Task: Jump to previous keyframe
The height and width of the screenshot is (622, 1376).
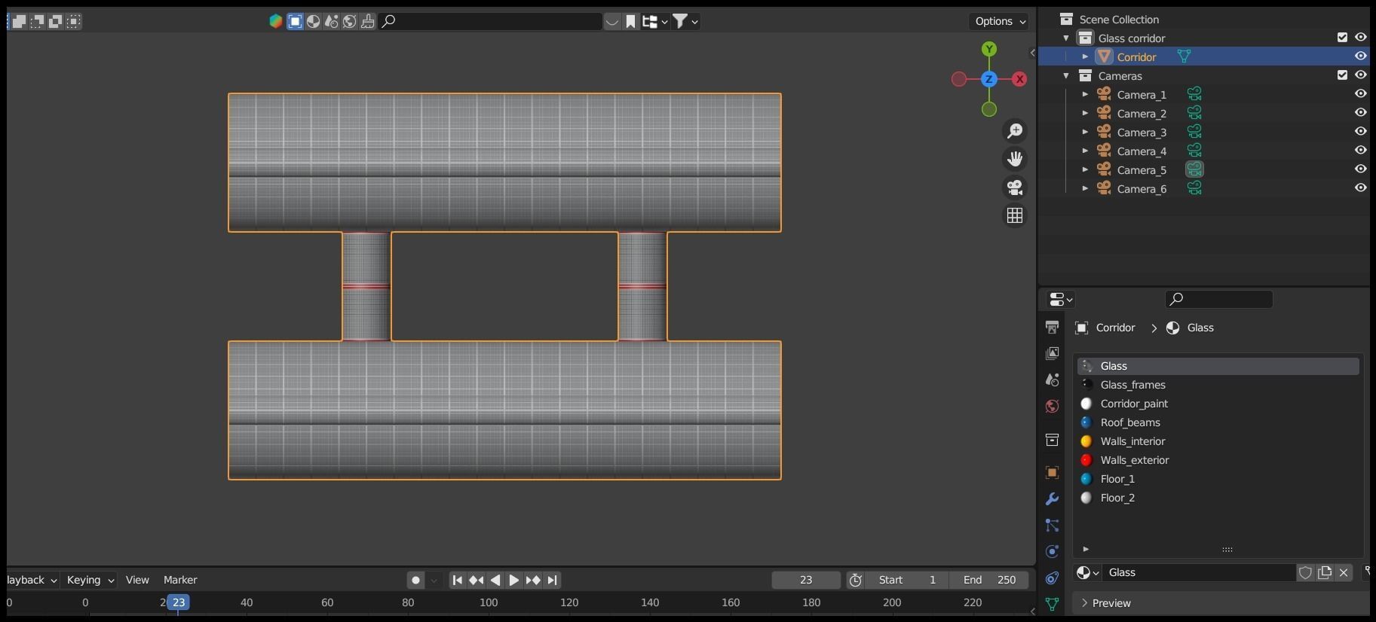Action: tap(477, 581)
